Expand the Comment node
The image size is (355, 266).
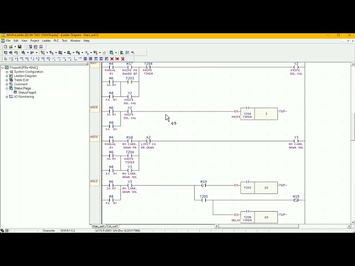pos(7,84)
